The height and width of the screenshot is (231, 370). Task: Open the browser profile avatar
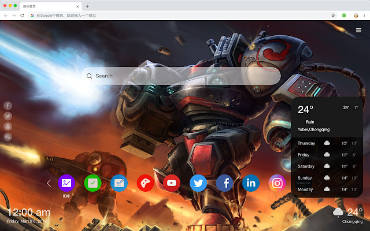(x=356, y=16)
